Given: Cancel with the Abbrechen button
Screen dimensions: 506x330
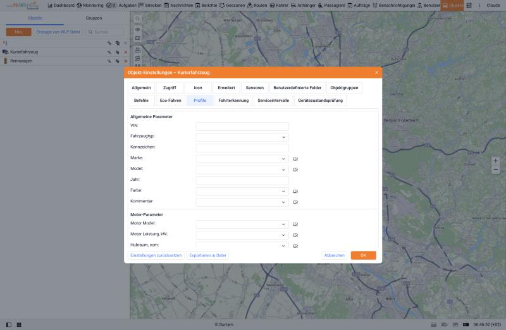Looking at the screenshot, I should click(x=335, y=255).
